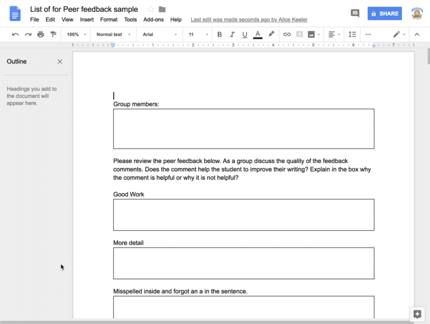This screenshot has width=430, height=324.
Task: Toggle Italic formatting
Action: 232,34
